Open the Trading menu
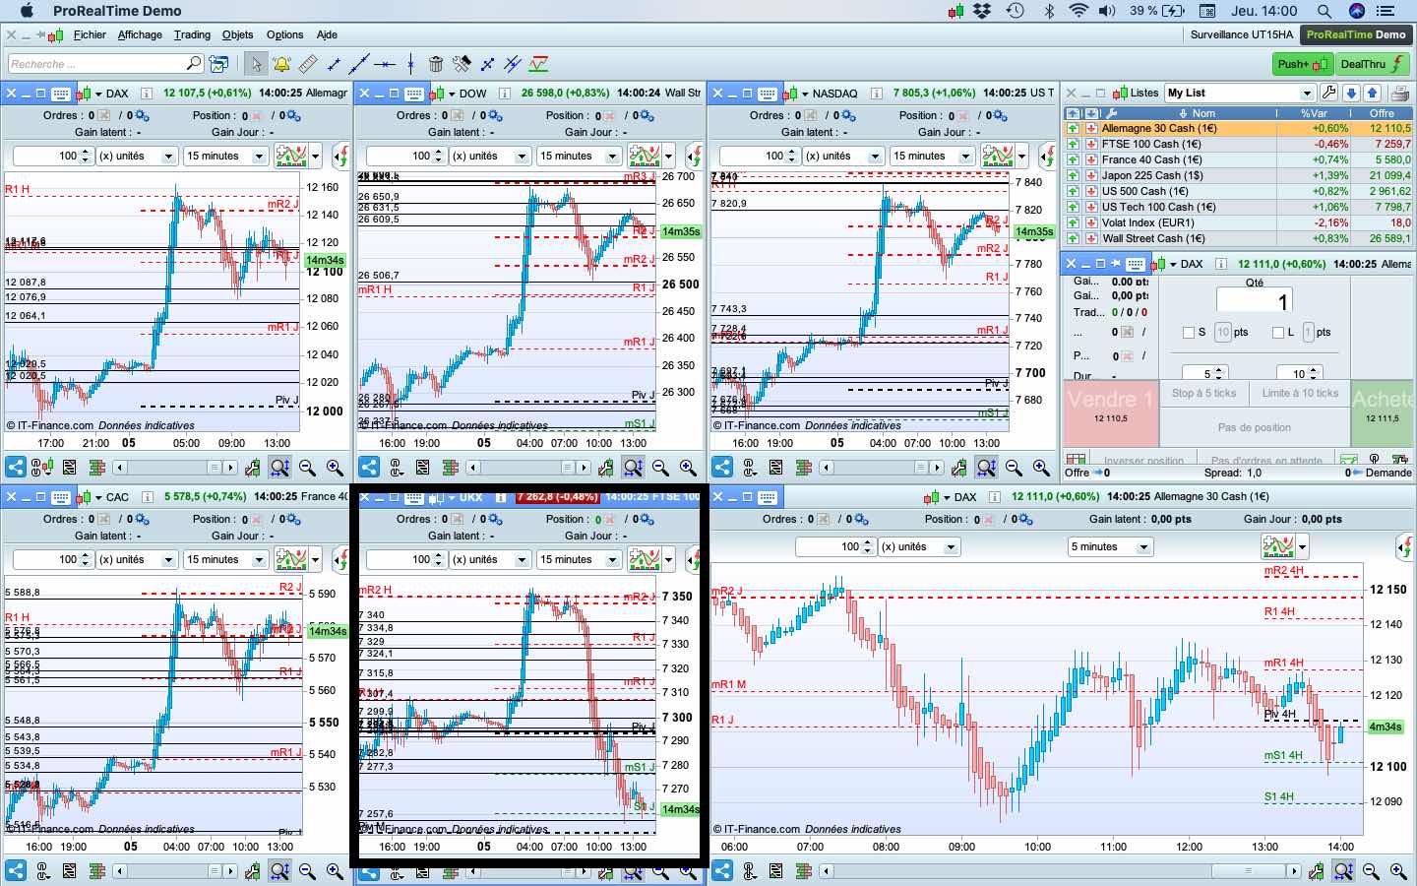The width and height of the screenshot is (1417, 886). click(x=192, y=34)
